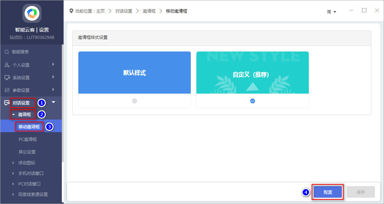Viewport: 384px width, 204px height.
Task: Click the 系统设置 monitor icon
Action: pyautogui.click(x=7, y=77)
